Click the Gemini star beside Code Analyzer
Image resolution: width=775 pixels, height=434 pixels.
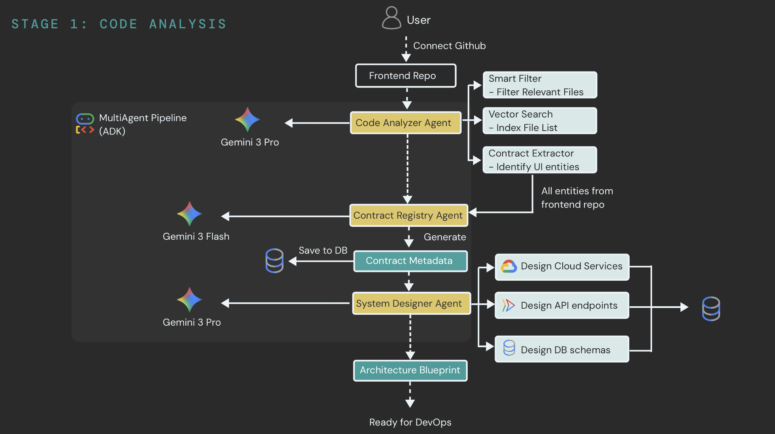[x=247, y=120]
